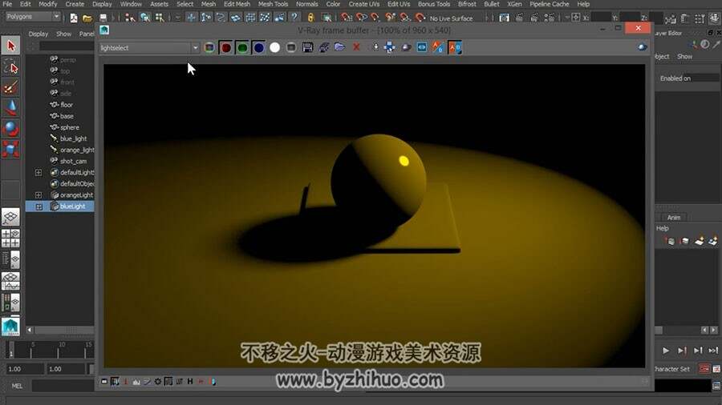Screen dimensions: 722x405
Task: Switch to four view layout
Action: (10, 239)
